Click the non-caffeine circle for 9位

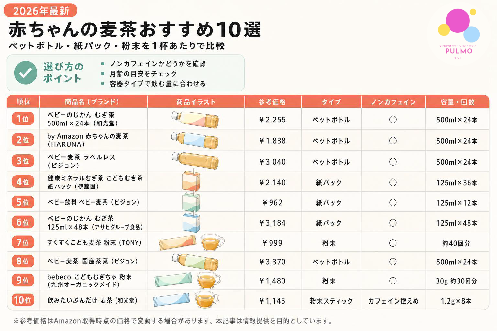393,281
